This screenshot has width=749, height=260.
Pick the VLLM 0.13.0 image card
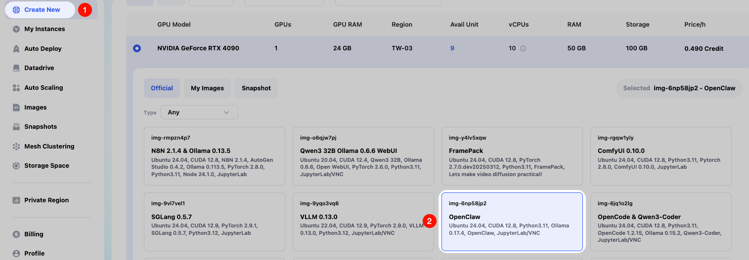[362, 221]
